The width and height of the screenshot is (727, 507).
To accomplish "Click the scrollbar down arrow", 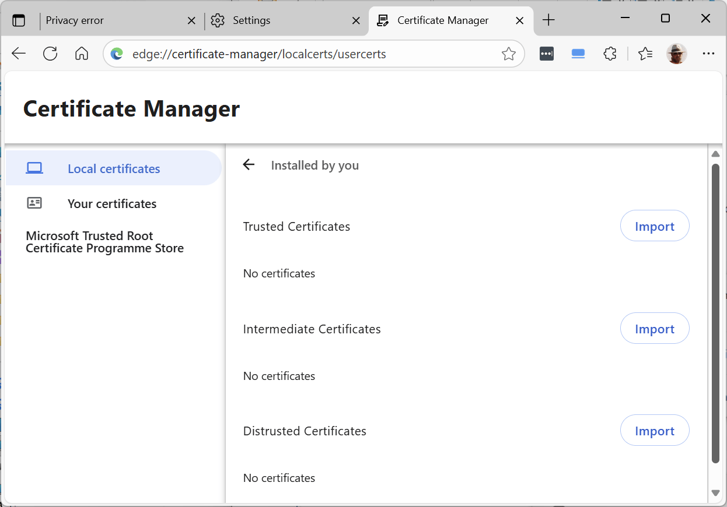I will (x=715, y=493).
